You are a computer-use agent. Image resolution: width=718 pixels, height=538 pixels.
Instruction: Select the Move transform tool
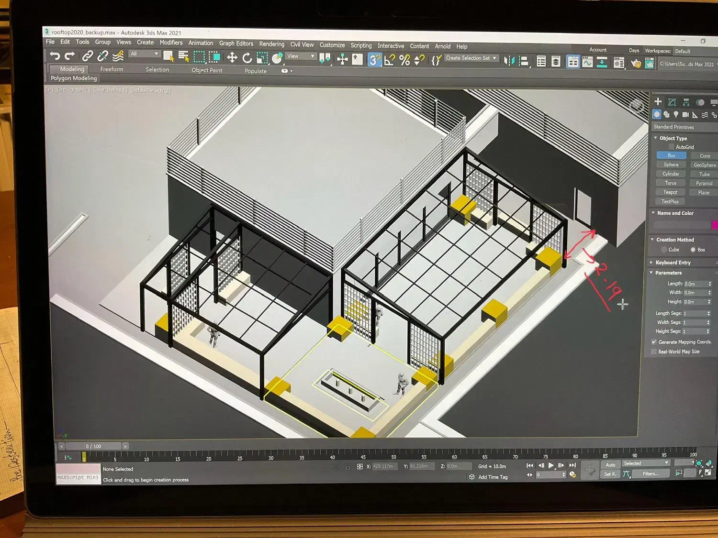[232, 58]
